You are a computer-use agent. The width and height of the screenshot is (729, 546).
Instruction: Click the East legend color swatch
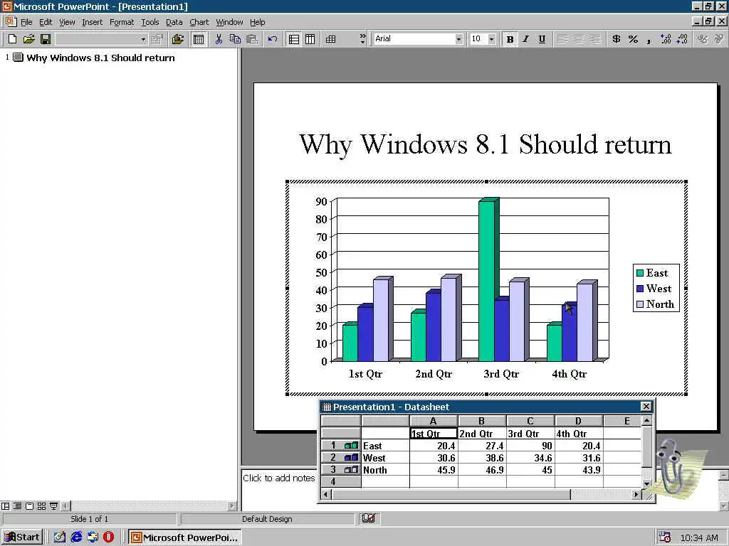coord(640,273)
